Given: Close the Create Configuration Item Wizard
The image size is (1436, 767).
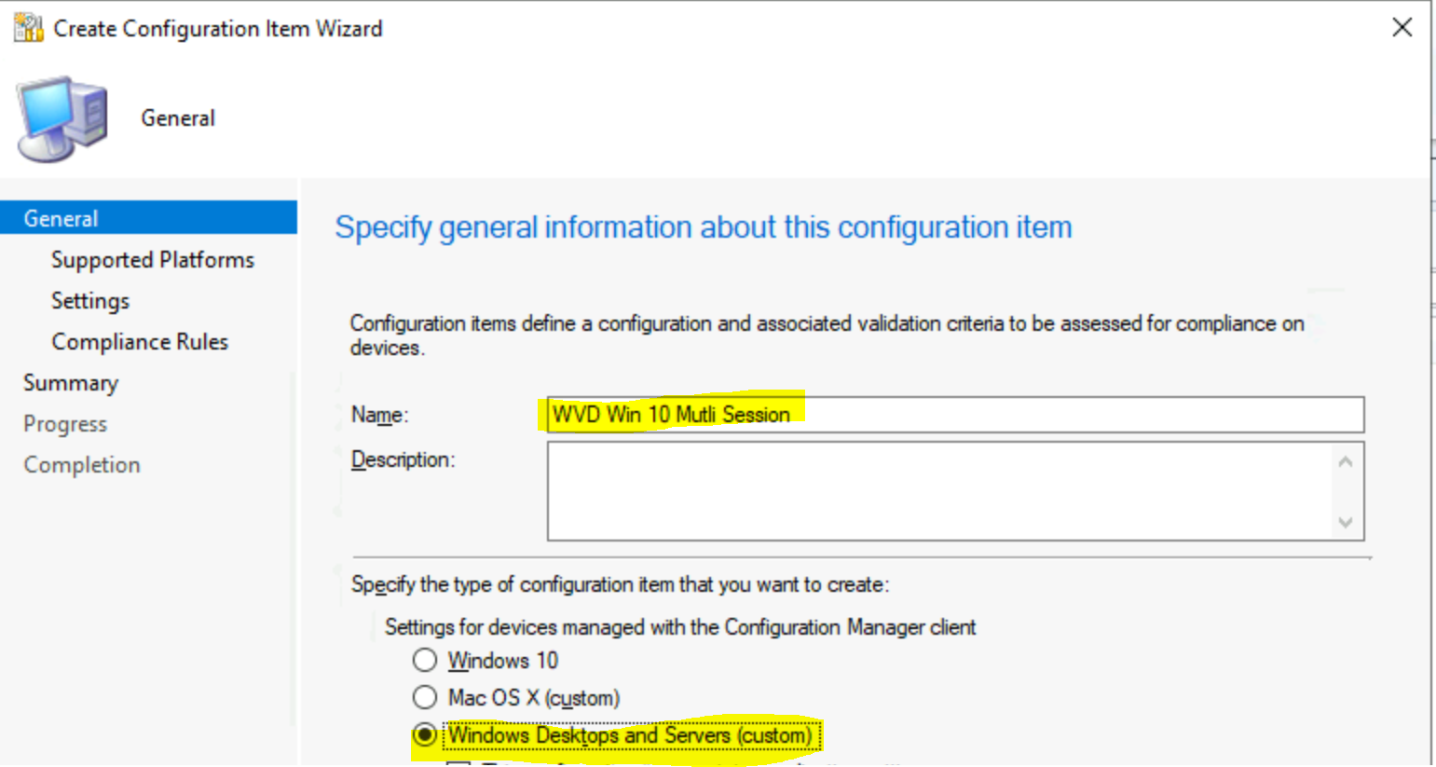Looking at the screenshot, I should coord(1402,28).
